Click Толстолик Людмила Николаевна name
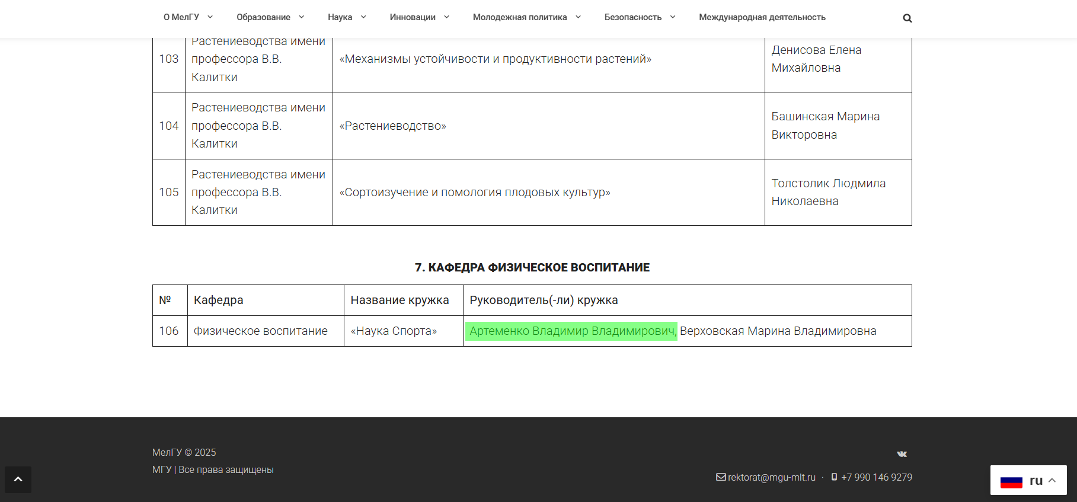This screenshot has width=1077, height=502. coord(828,192)
